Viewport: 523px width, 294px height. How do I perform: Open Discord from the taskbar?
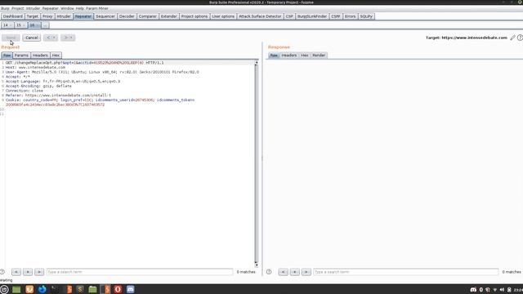click(x=131, y=289)
